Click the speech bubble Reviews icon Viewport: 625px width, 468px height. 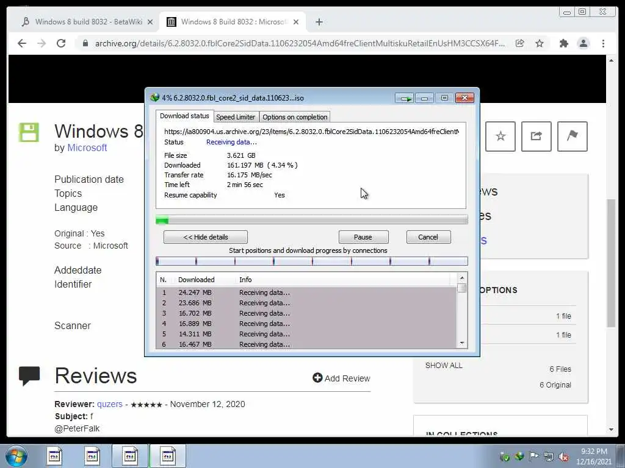[29, 376]
